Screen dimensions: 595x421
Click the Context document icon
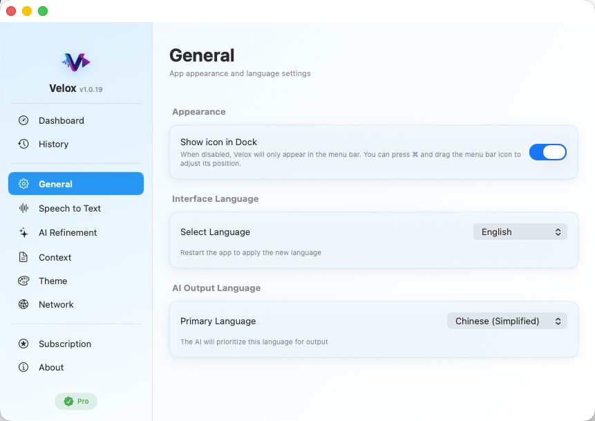(23, 257)
